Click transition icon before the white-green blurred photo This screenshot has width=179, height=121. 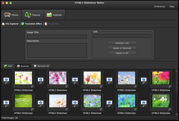coord(6,80)
